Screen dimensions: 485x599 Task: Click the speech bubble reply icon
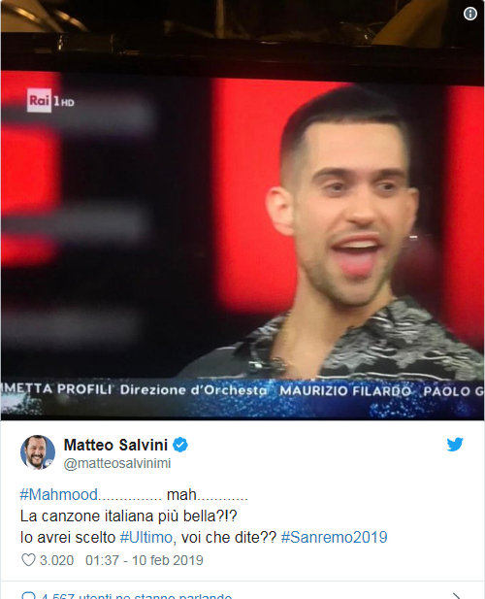tap(29, 595)
